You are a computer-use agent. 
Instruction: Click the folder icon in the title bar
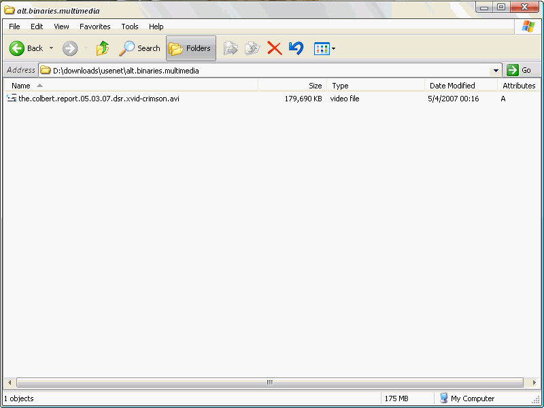click(x=10, y=10)
